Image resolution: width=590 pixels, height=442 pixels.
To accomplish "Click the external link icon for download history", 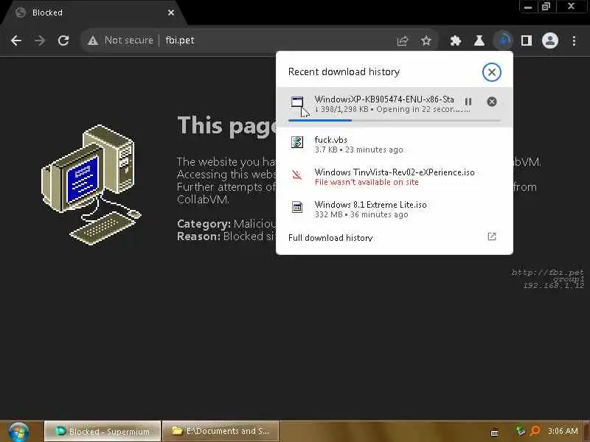I will [491, 236].
